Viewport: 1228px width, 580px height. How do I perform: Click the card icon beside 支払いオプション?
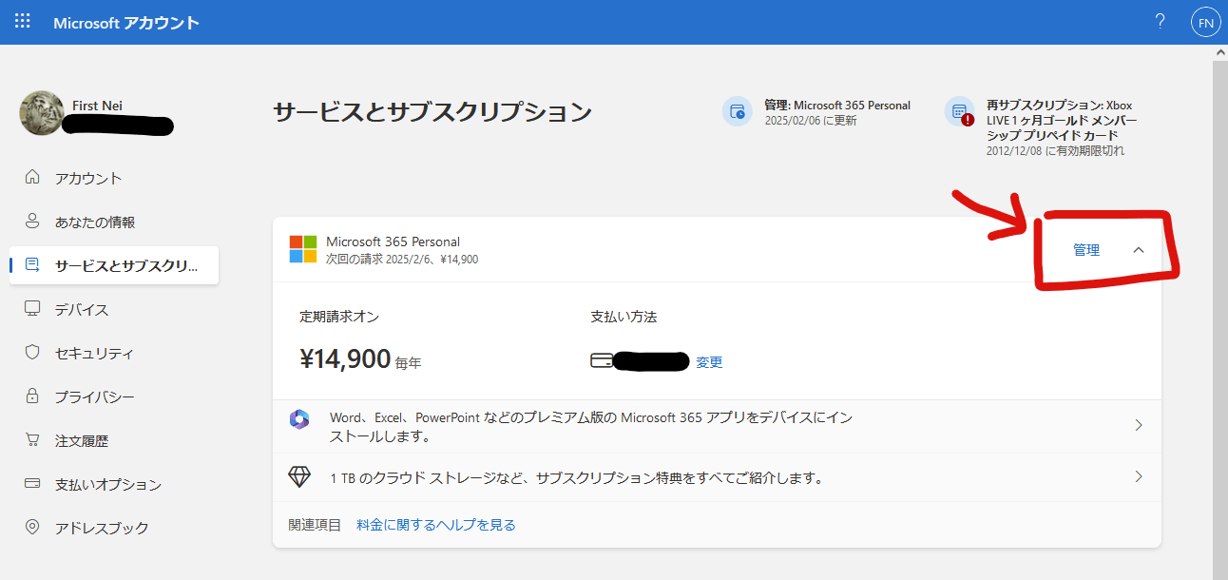(x=33, y=484)
